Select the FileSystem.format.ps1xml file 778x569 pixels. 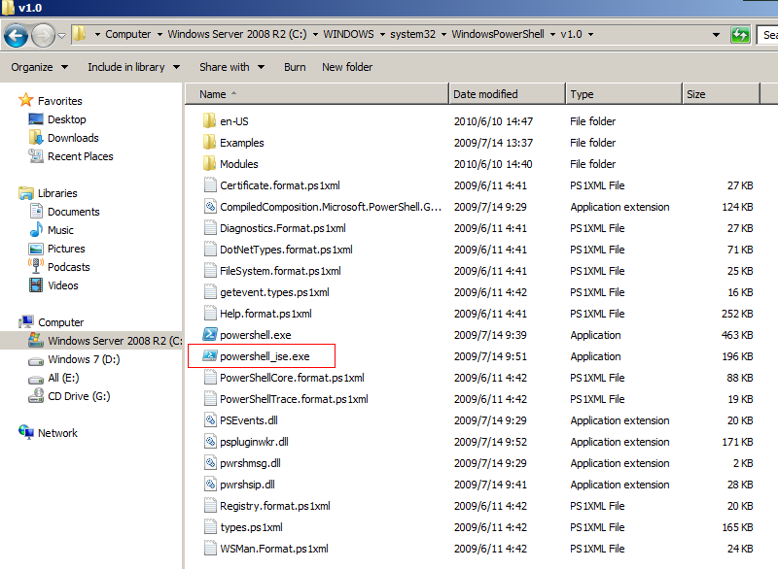pos(280,270)
